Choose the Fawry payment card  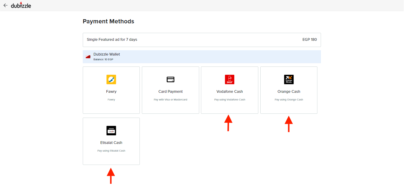click(x=111, y=90)
